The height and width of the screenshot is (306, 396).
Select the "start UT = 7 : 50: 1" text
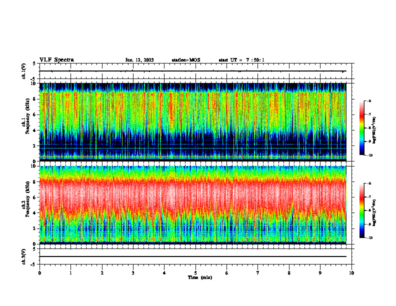(241, 60)
